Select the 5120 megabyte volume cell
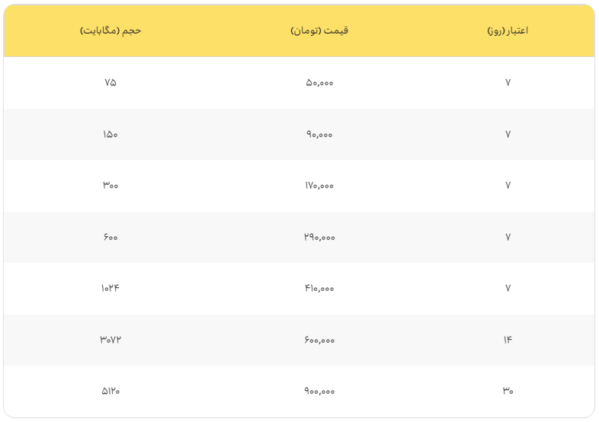 pyautogui.click(x=111, y=391)
